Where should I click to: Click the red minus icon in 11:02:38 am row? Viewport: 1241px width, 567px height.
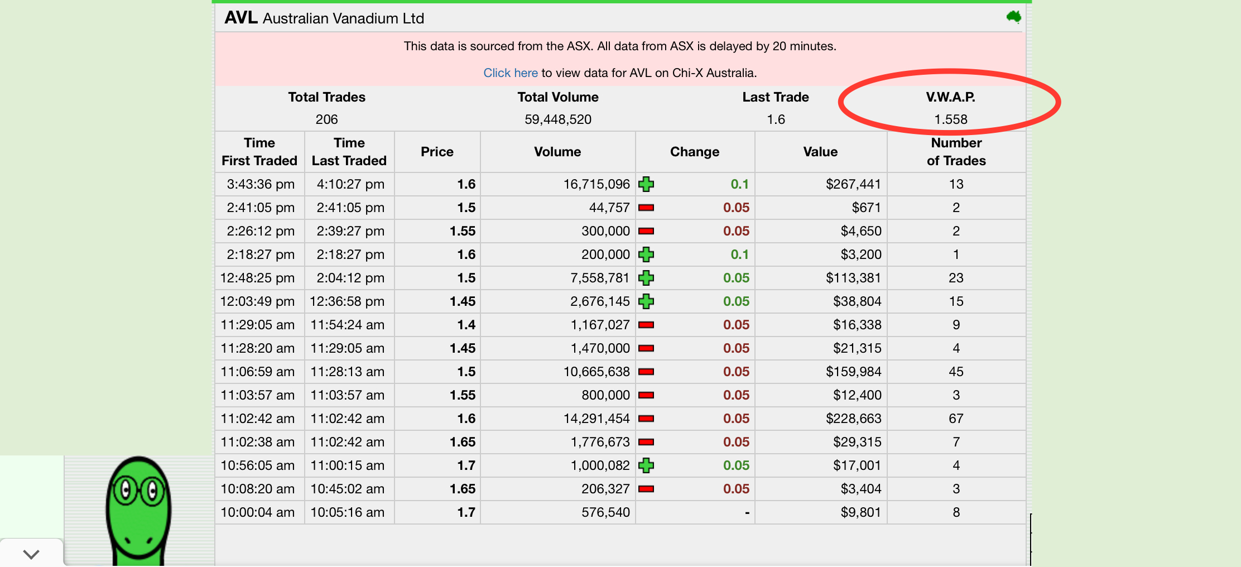click(x=646, y=442)
